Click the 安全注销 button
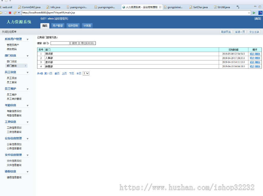Screen dimensions: 263x196 coord(254,32)
